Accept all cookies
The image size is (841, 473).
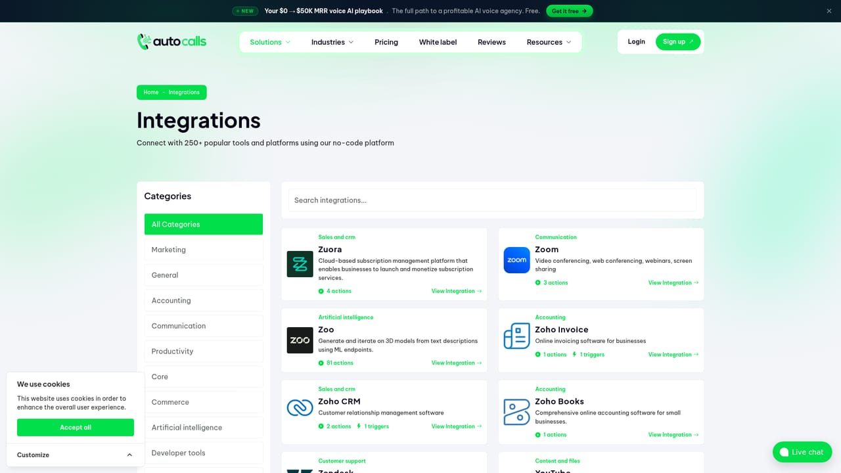click(x=76, y=427)
